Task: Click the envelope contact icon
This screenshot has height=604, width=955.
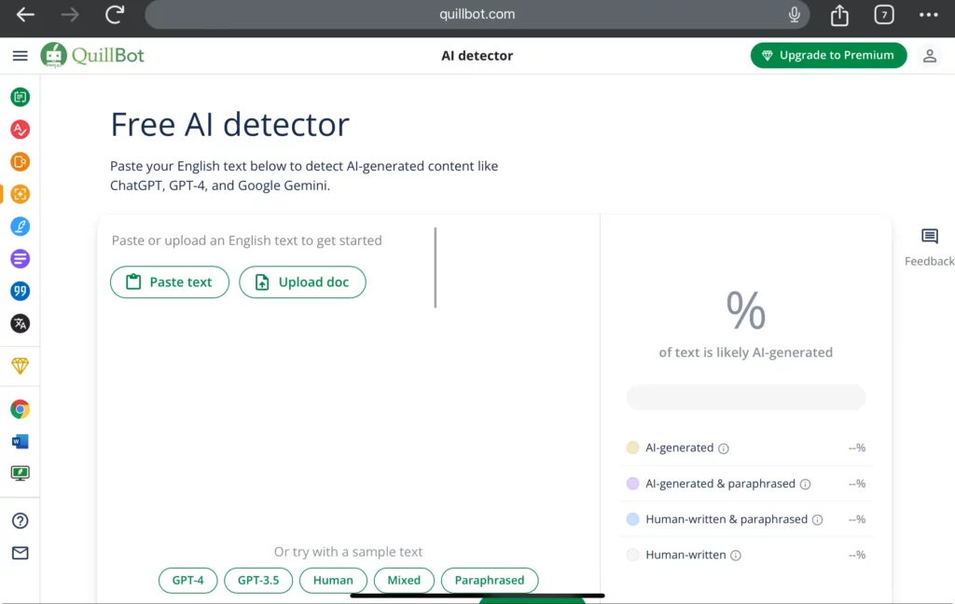Action: click(x=21, y=553)
